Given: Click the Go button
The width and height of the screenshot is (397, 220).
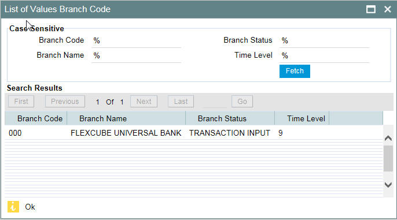Looking at the screenshot, I should click(242, 102).
